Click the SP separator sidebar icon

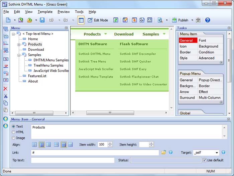click(x=6, y=66)
